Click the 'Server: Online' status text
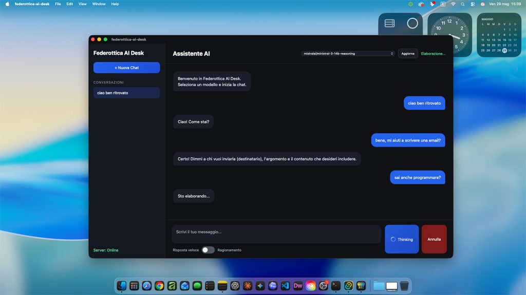Screen dimensions: 526x295 point(106,250)
